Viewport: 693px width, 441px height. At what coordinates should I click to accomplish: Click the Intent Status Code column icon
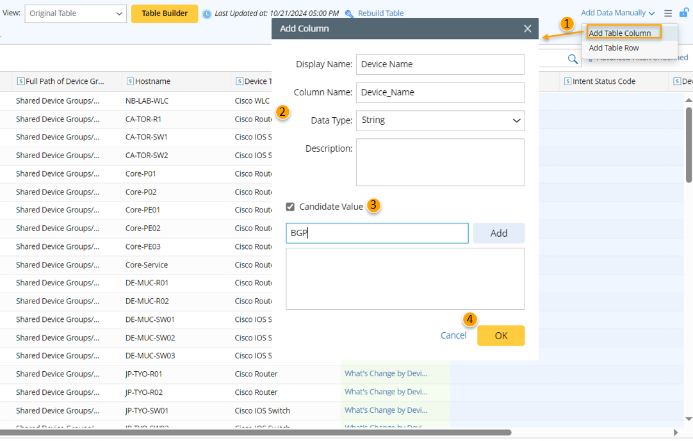[567, 81]
